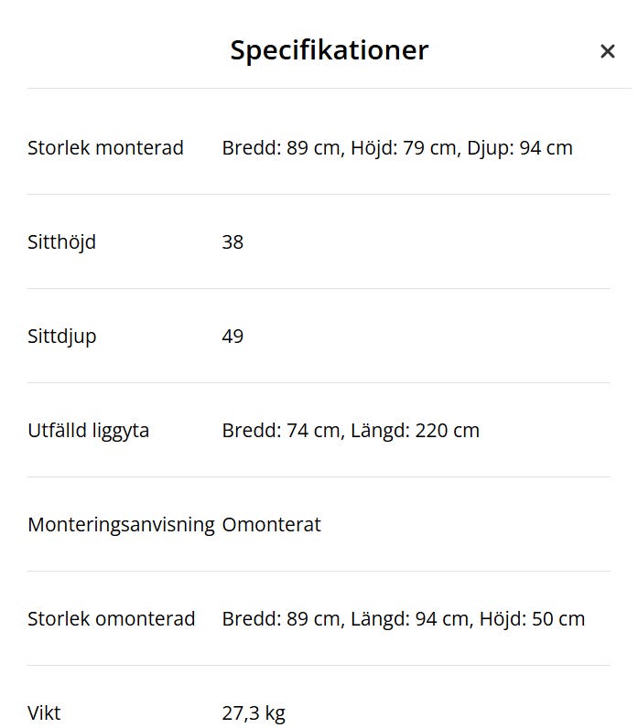
Task: Click Längd: 94 cm value
Action: [409, 618]
